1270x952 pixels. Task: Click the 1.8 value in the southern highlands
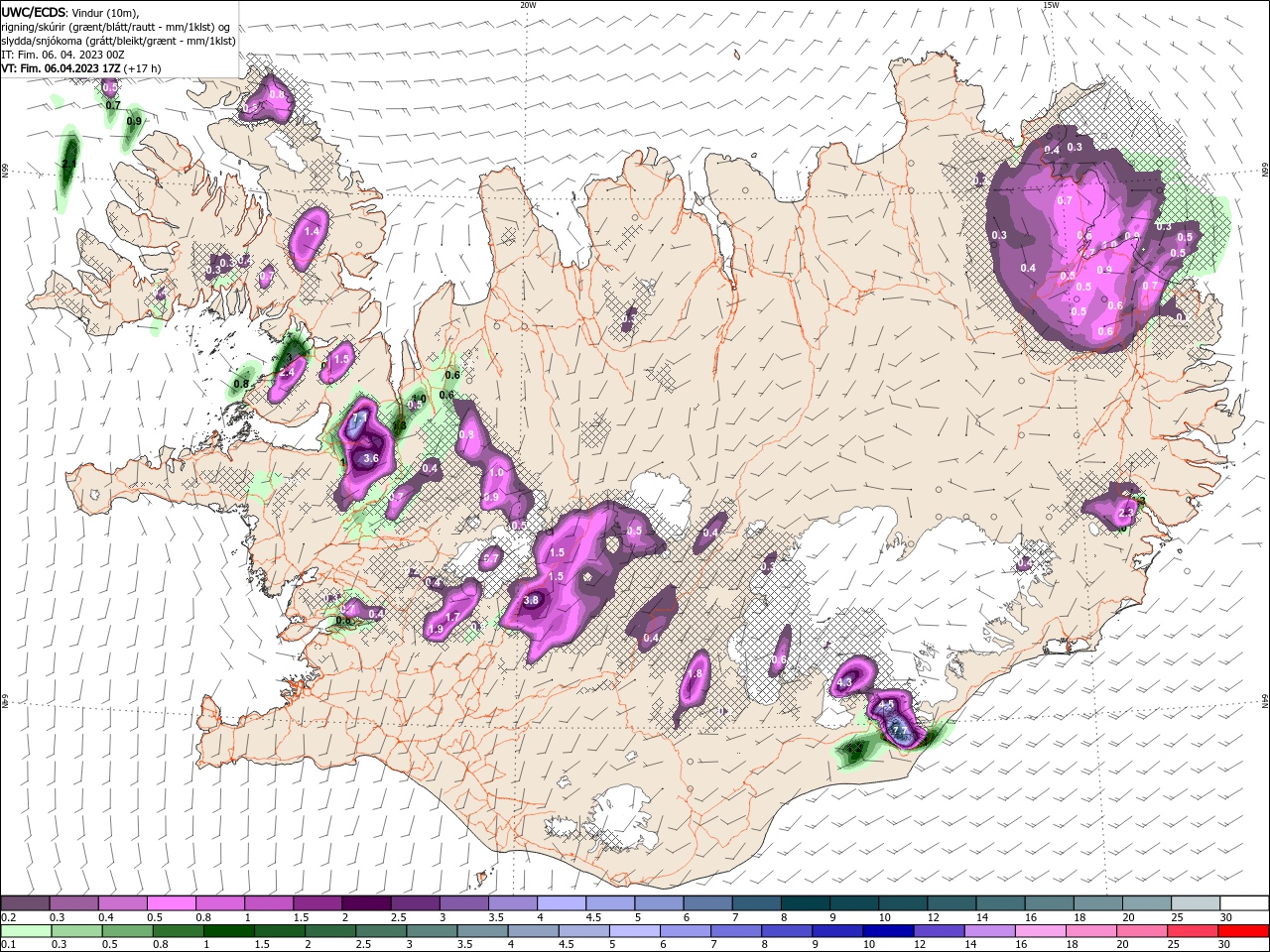tap(696, 673)
